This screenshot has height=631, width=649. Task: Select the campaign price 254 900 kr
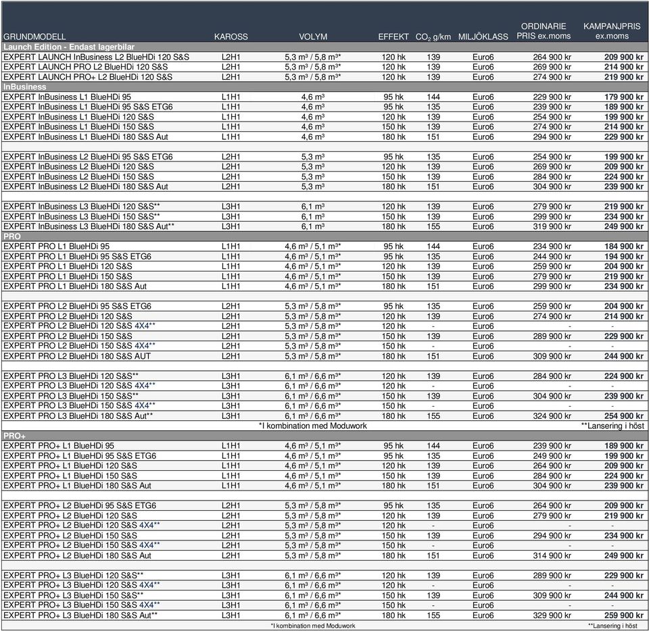(x=624, y=416)
